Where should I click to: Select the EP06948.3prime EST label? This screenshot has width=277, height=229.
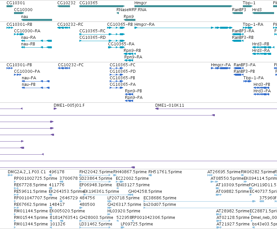pos(96,185)
